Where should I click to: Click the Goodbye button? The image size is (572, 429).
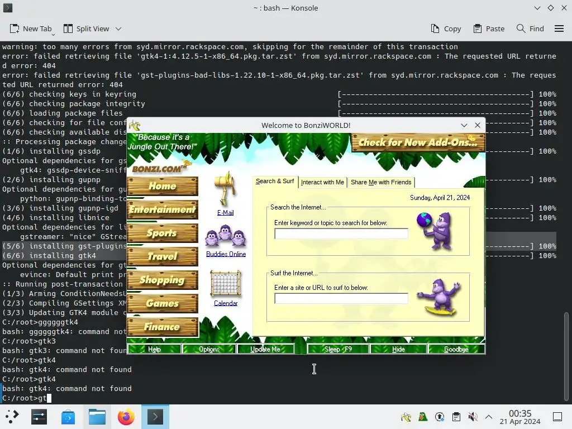(456, 349)
